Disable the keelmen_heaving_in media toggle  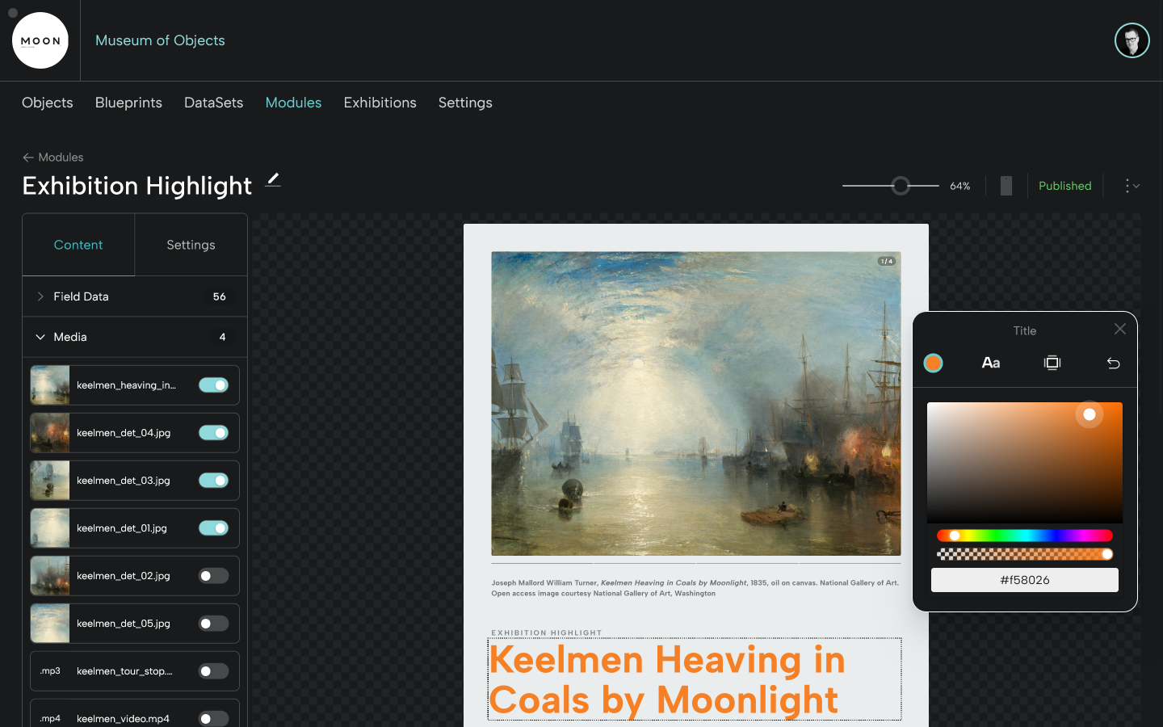[x=214, y=385]
